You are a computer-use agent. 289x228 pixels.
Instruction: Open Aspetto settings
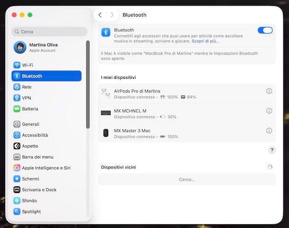pos(46,146)
